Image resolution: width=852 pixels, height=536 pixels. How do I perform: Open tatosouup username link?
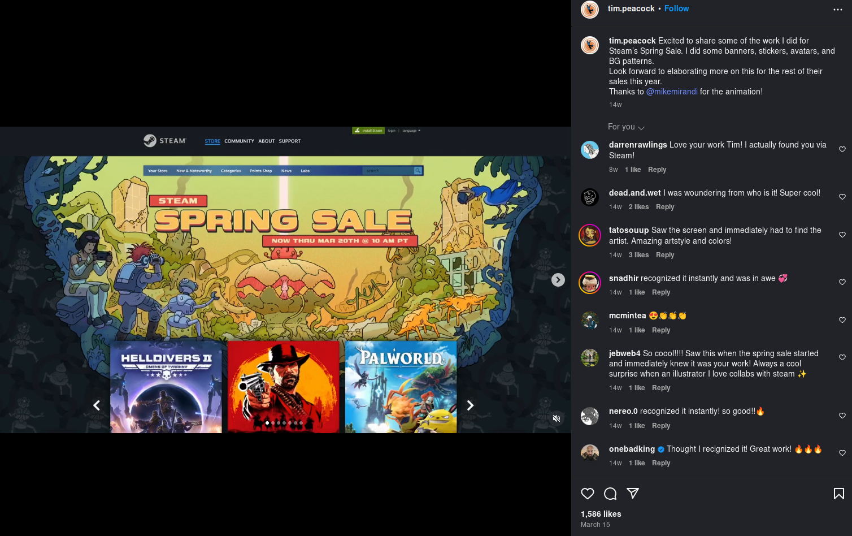tap(629, 230)
